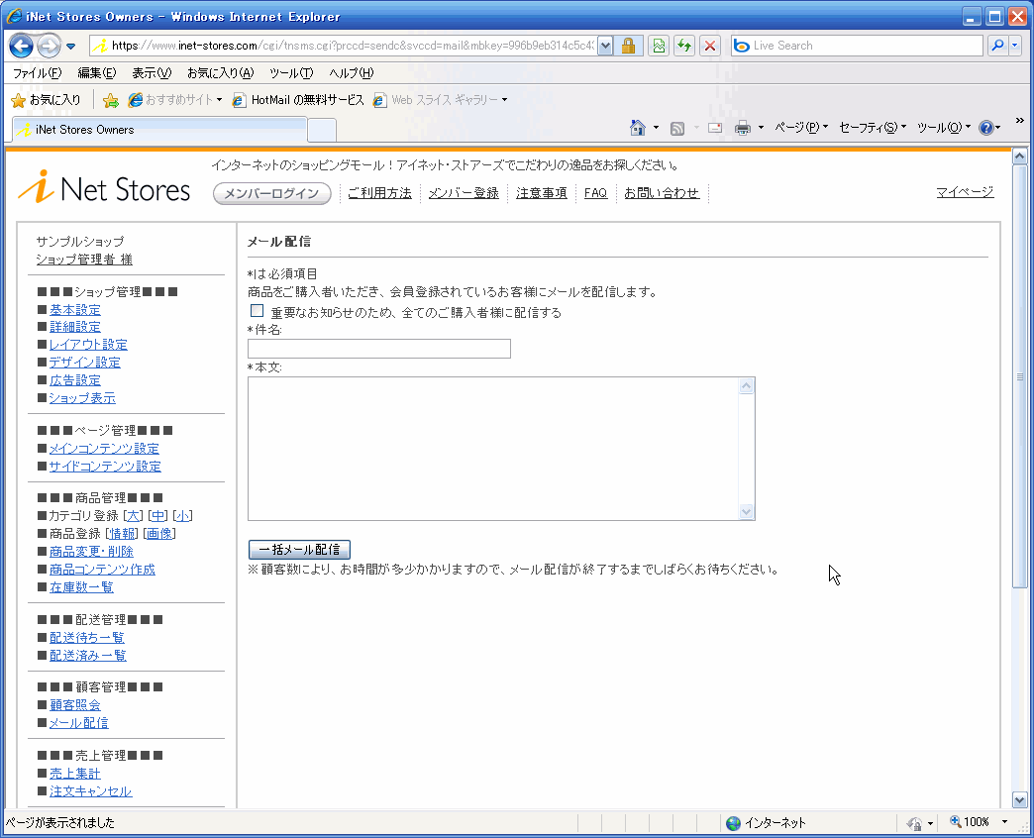The image size is (1034, 838).
Task: Open the ページ(P) dropdown menu
Action: point(800,128)
